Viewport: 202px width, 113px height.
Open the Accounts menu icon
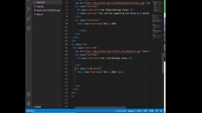(28, 94)
